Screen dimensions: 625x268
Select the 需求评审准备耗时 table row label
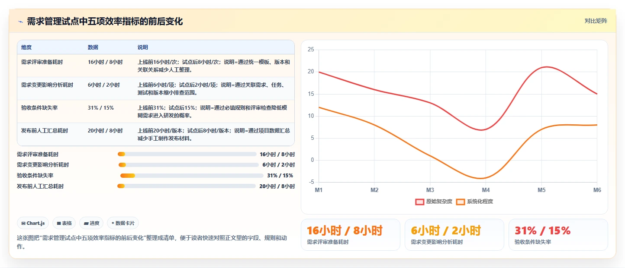pyautogui.click(x=42, y=62)
